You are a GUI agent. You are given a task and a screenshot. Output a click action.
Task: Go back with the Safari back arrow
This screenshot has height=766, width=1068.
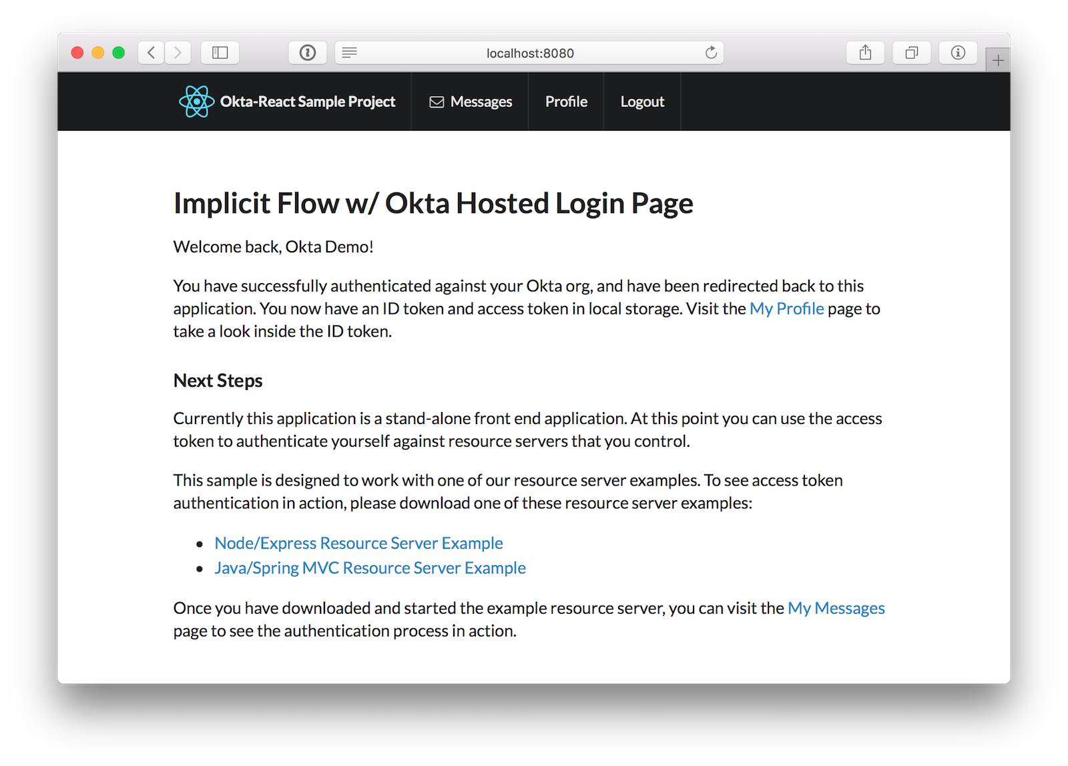[152, 53]
